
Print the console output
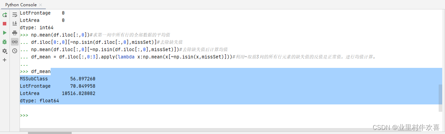15,33
